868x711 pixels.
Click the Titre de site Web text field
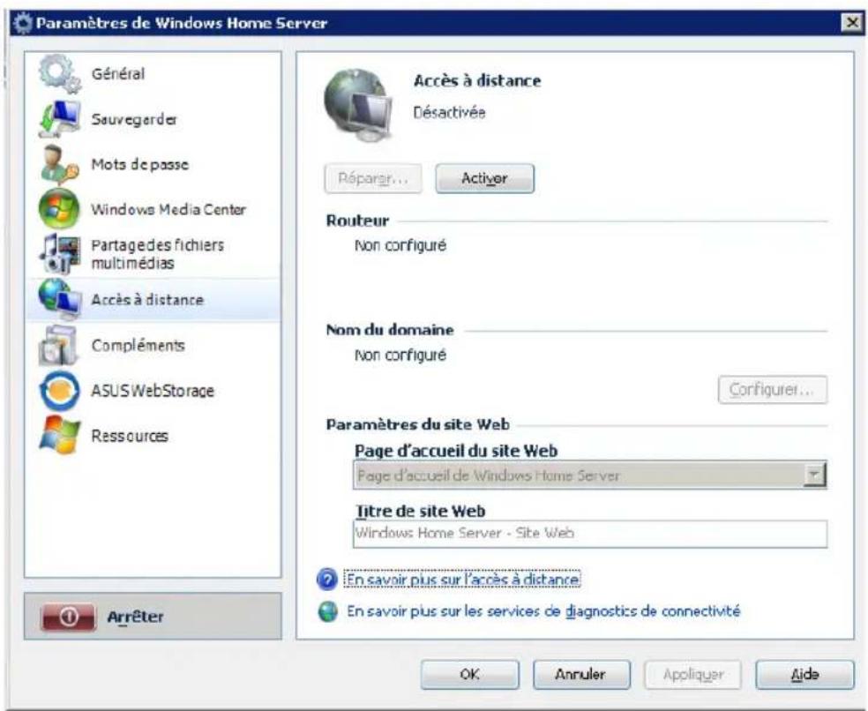point(590,534)
